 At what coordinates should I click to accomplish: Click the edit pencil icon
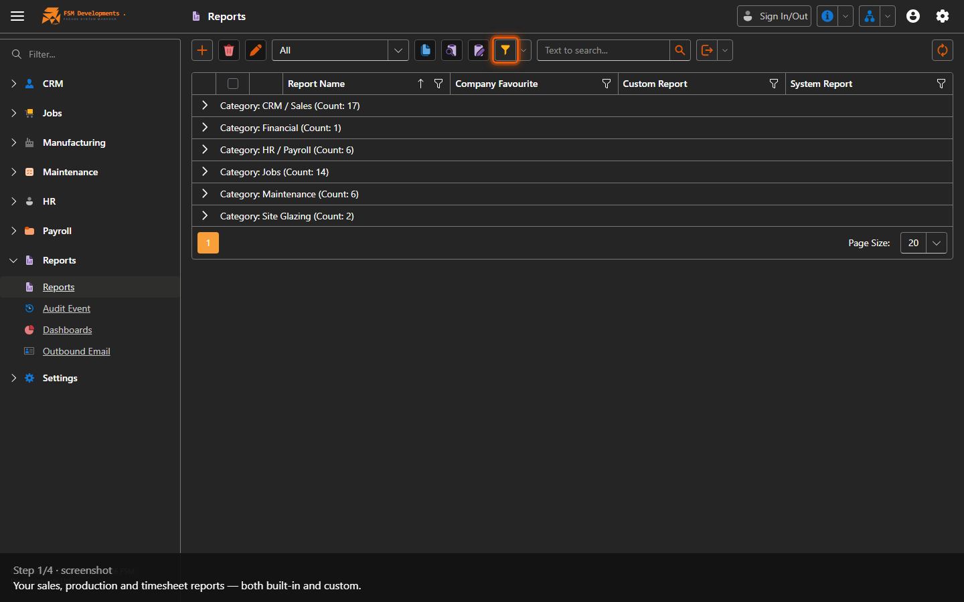click(256, 50)
